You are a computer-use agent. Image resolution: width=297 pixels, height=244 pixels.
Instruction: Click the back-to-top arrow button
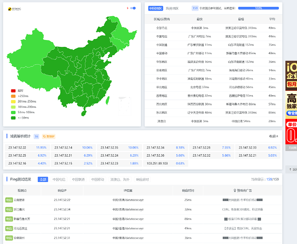click(x=291, y=169)
